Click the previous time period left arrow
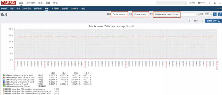The width and height of the screenshot is (222, 95). [190, 21]
